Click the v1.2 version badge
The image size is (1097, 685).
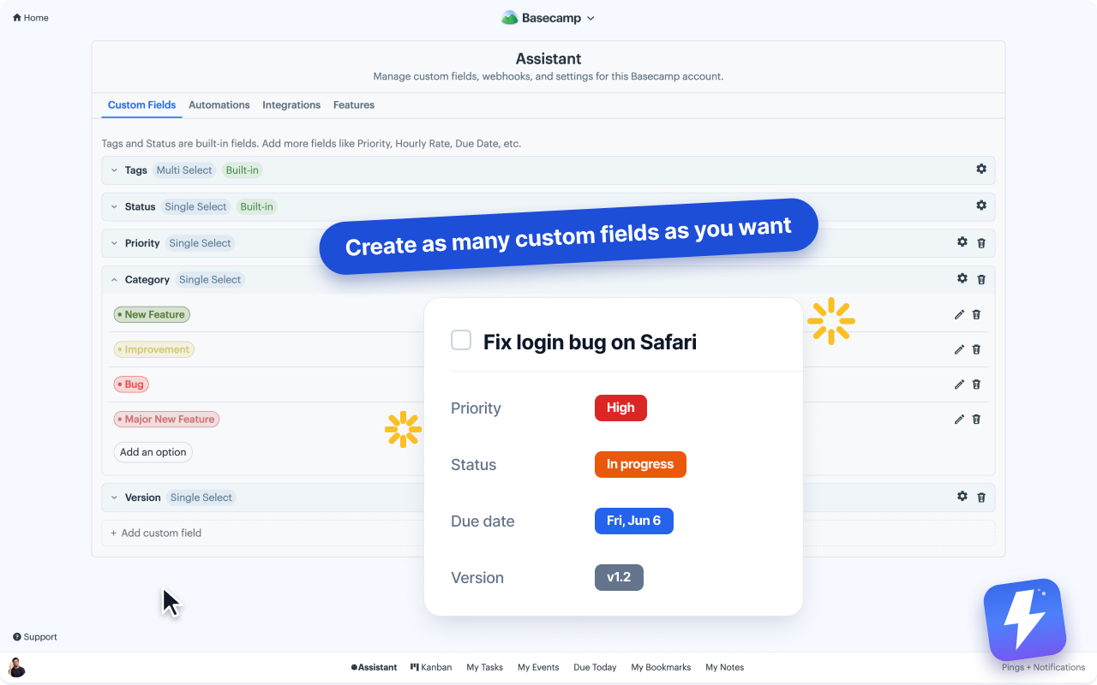619,577
